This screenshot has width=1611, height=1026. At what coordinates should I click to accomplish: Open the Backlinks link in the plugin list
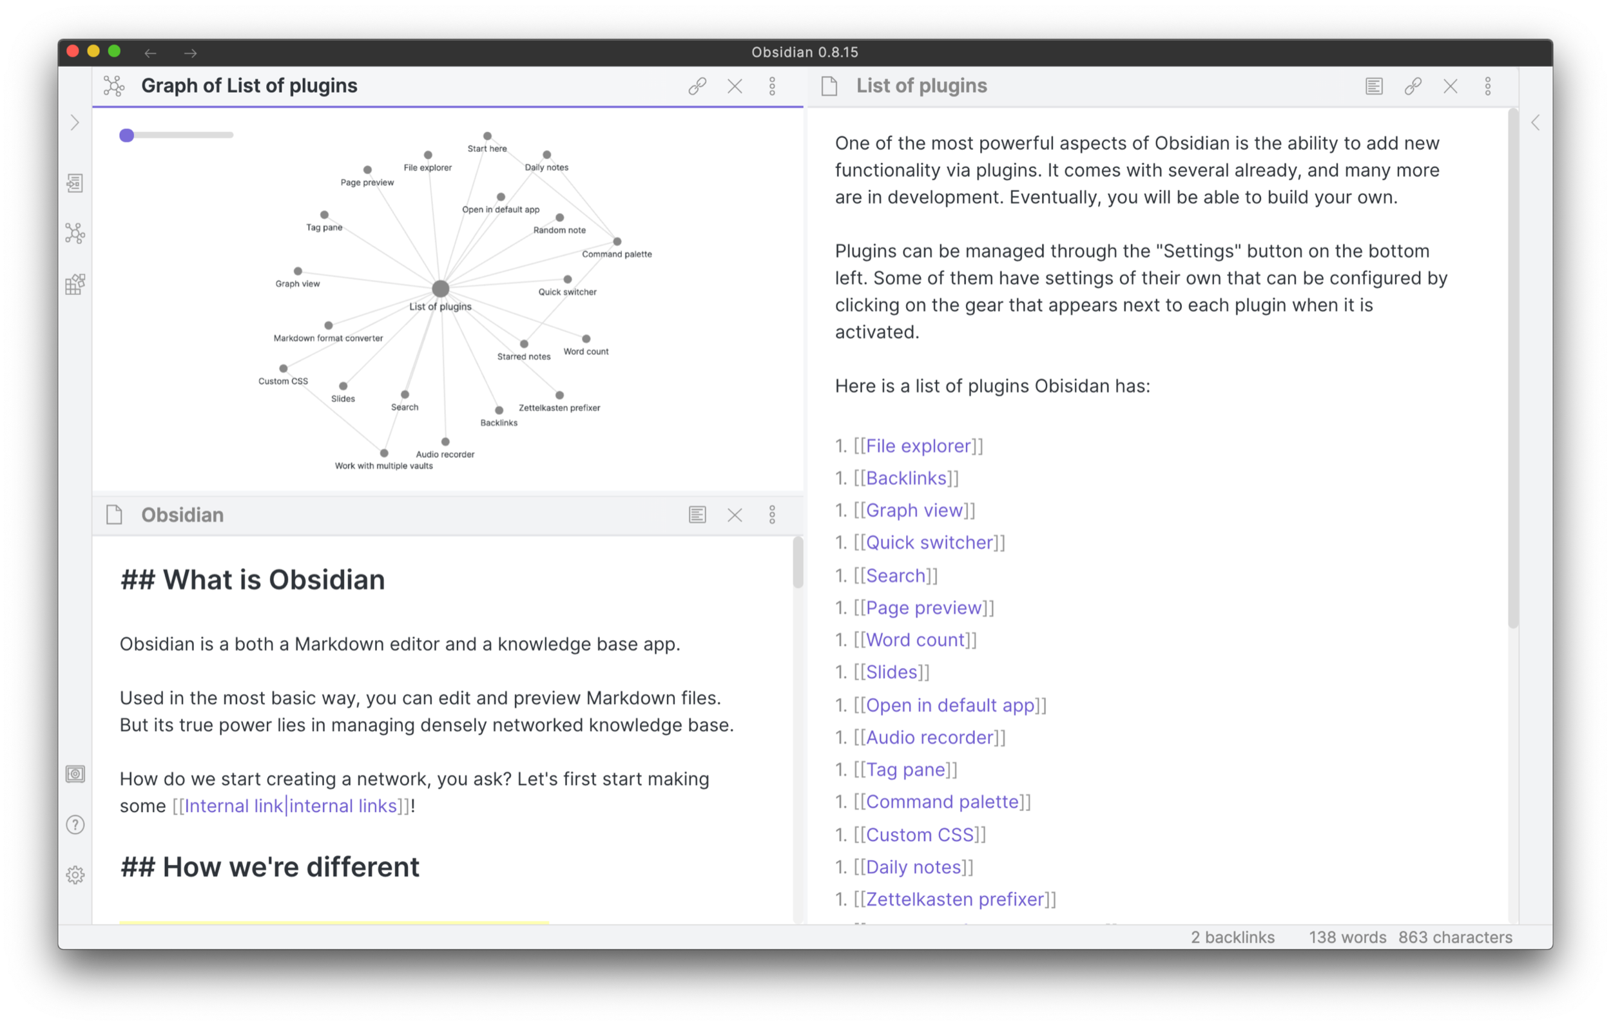pos(905,477)
